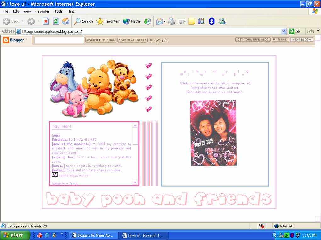
Task: Open the Back history dropdown arrow
Action: [22, 21]
